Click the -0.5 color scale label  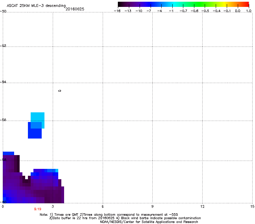205,11
